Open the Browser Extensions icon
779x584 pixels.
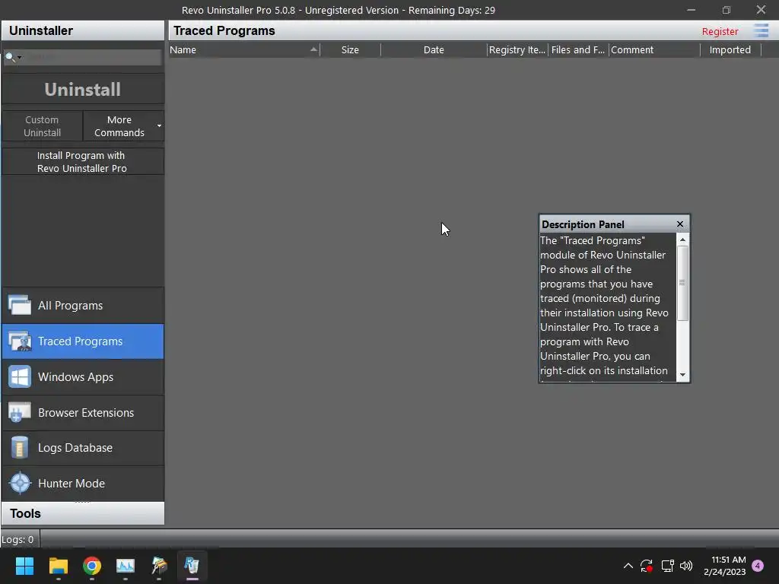(x=20, y=412)
